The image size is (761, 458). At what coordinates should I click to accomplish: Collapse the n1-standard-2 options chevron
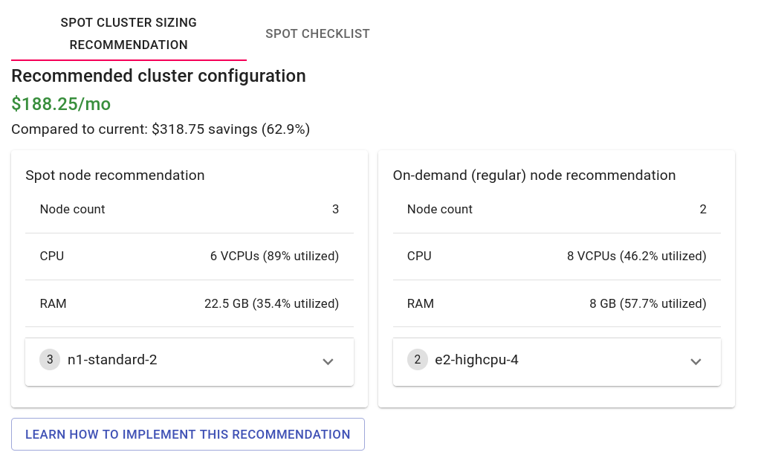[328, 361]
